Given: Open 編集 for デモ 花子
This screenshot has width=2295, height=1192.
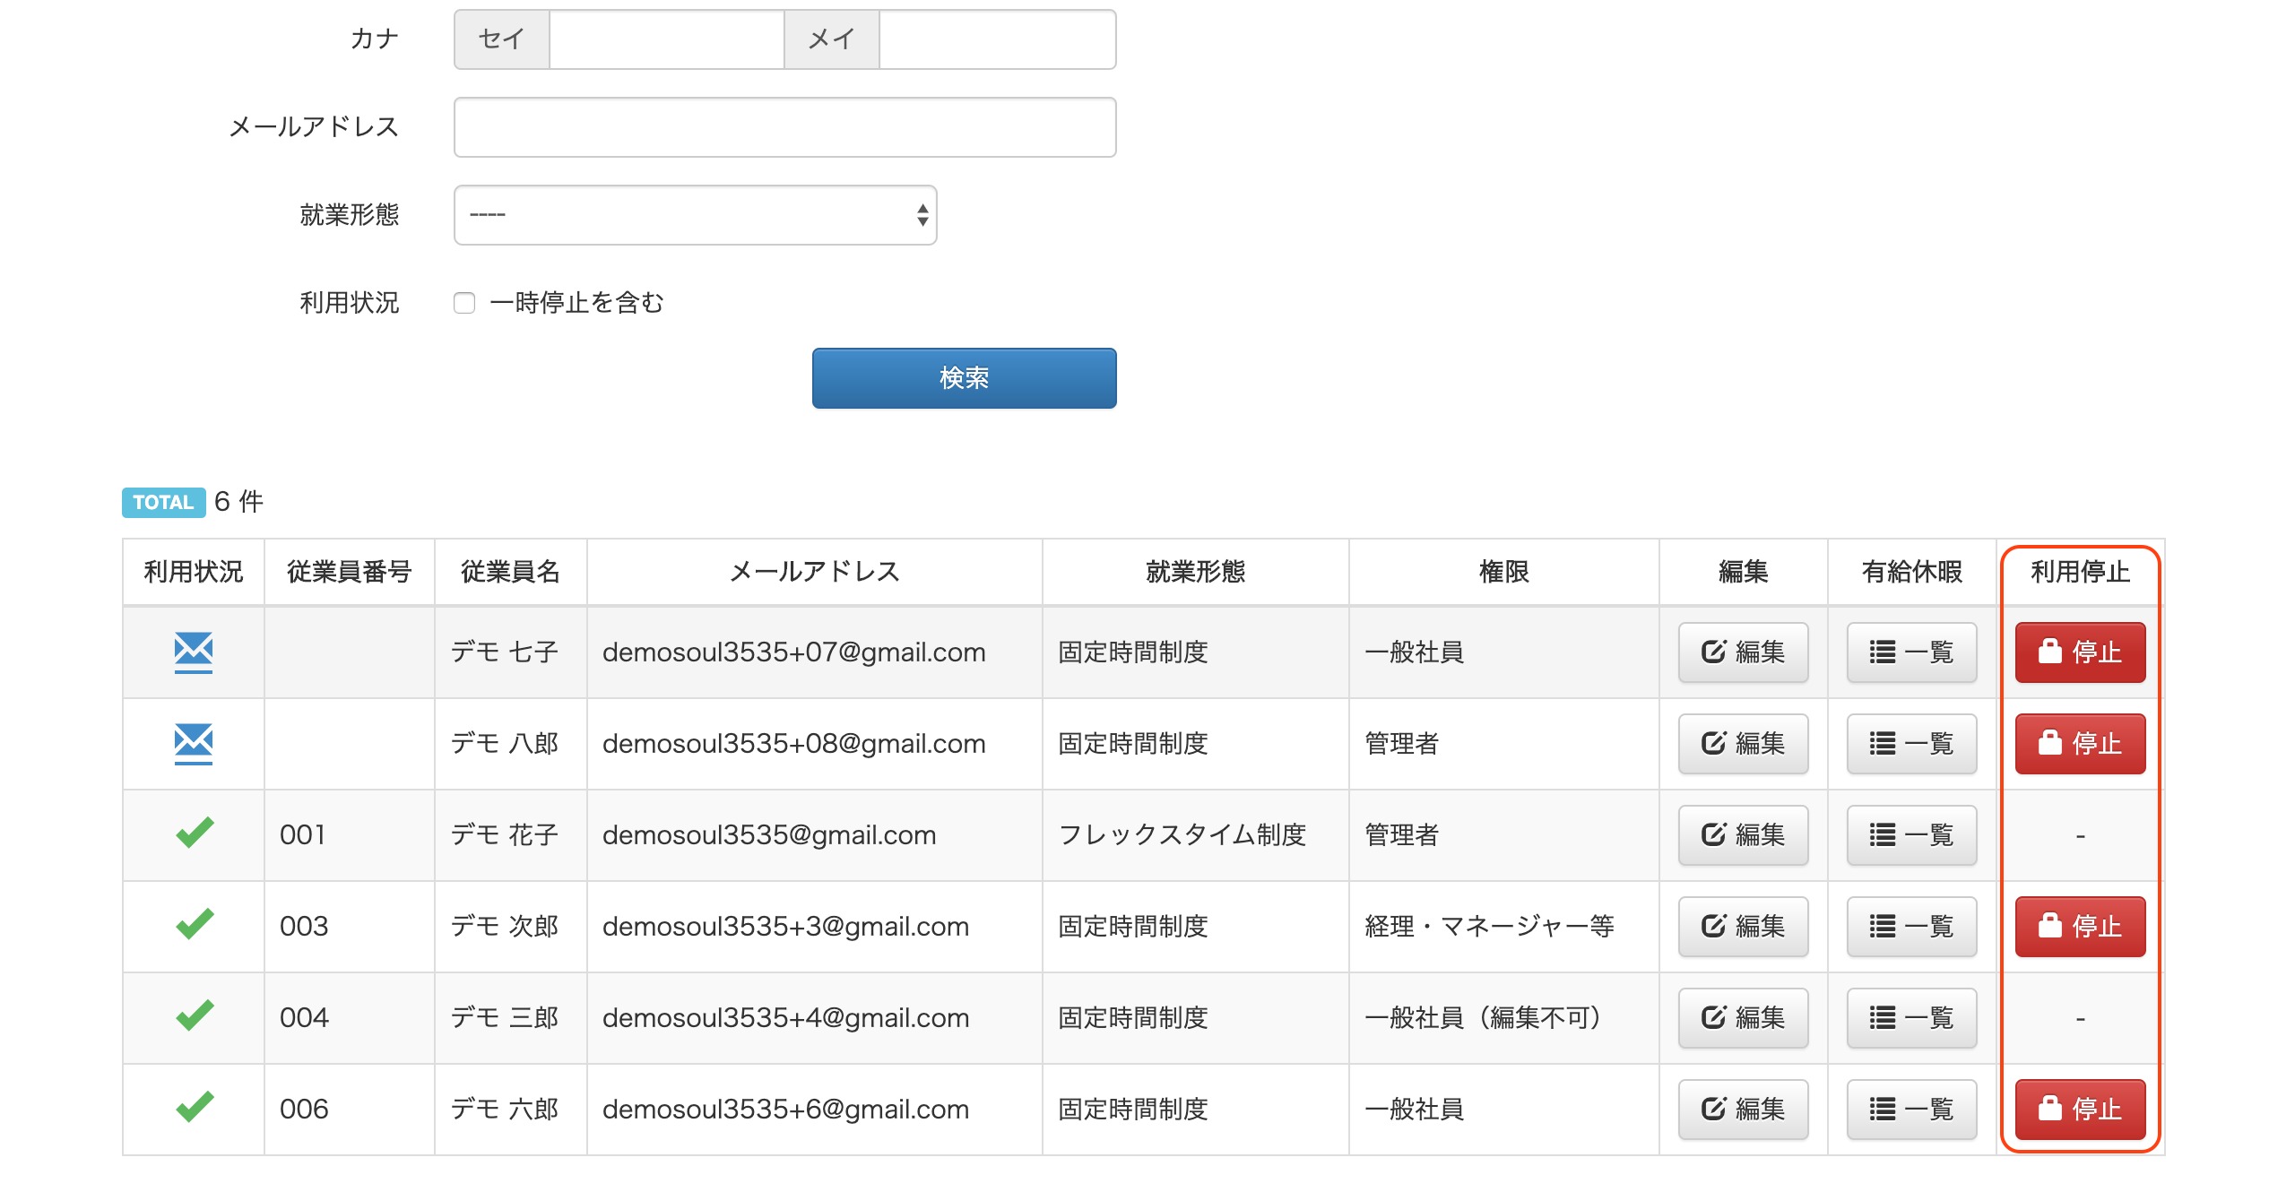Looking at the screenshot, I should (1742, 834).
